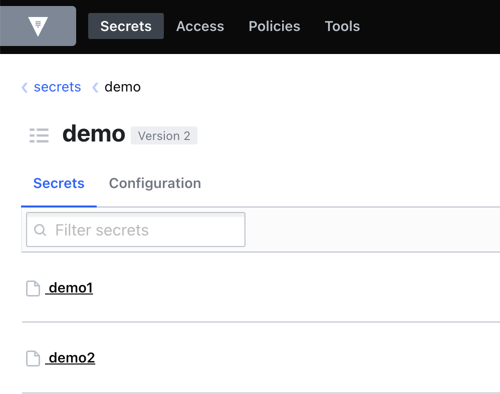Focus the Filter secrets input field
Image resolution: width=500 pixels, height=394 pixels.
136,229
